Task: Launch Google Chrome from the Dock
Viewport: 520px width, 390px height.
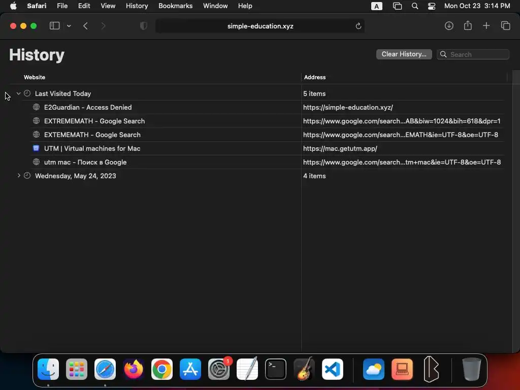Action: tap(162, 369)
